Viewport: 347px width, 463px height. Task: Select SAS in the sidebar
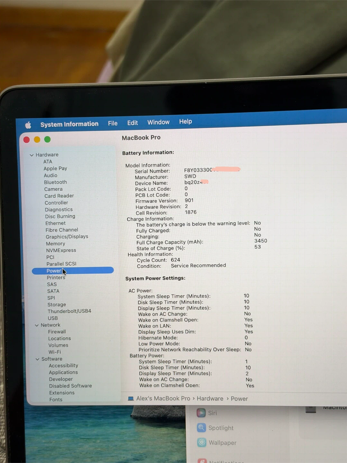52,285
